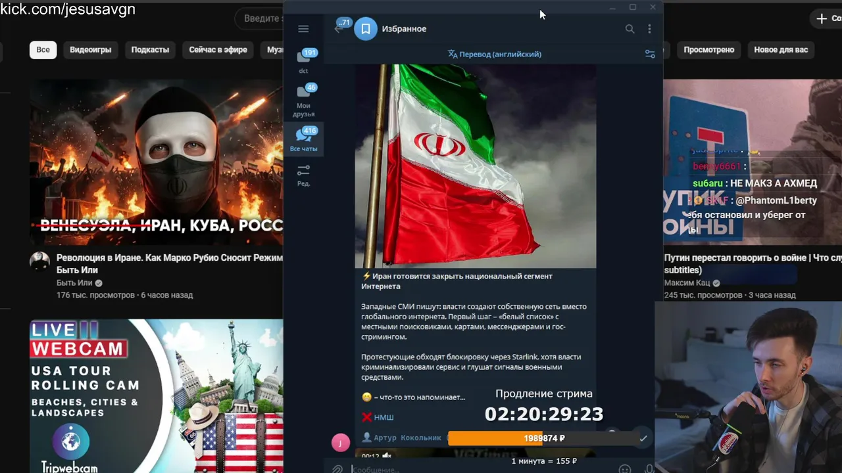Select the Мои друзья chat folder

(x=304, y=101)
